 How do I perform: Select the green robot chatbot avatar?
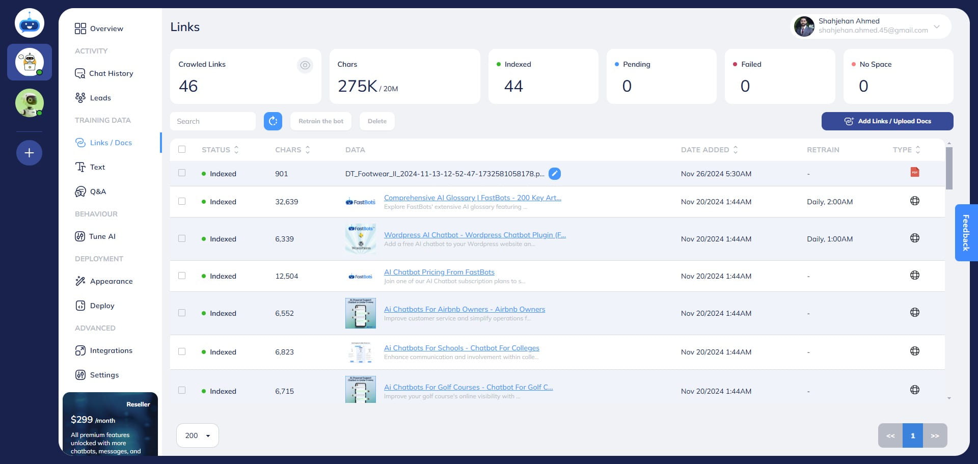point(30,103)
